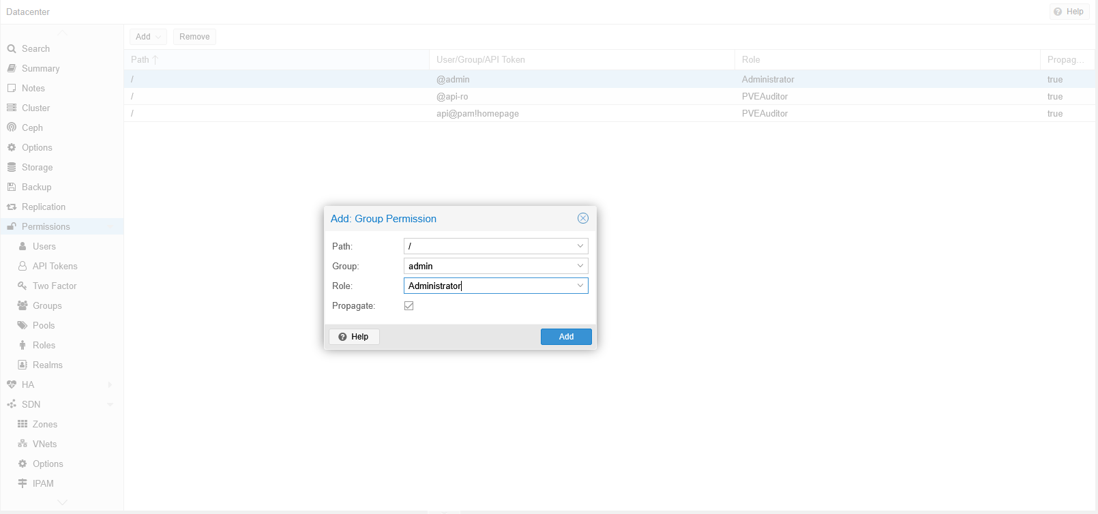Open the Add dropdown in toolbar
1098x514 pixels.
(149, 37)
